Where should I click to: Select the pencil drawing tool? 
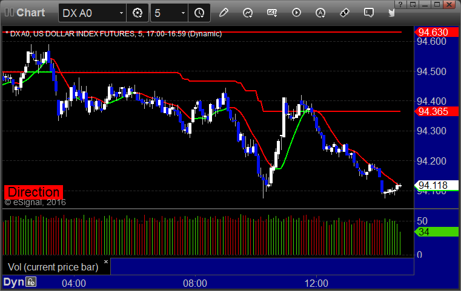click(x=224, y=13)
